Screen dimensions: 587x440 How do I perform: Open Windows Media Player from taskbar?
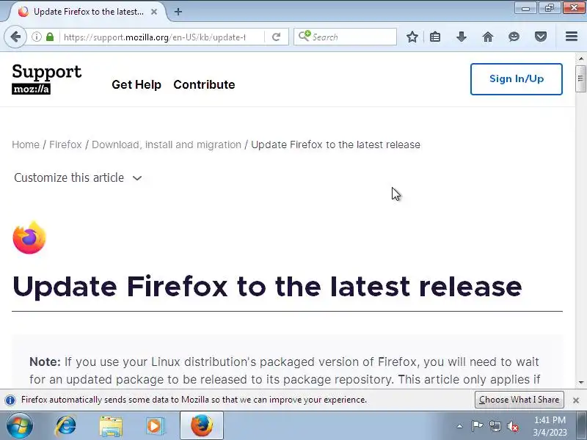pos(155,426)
